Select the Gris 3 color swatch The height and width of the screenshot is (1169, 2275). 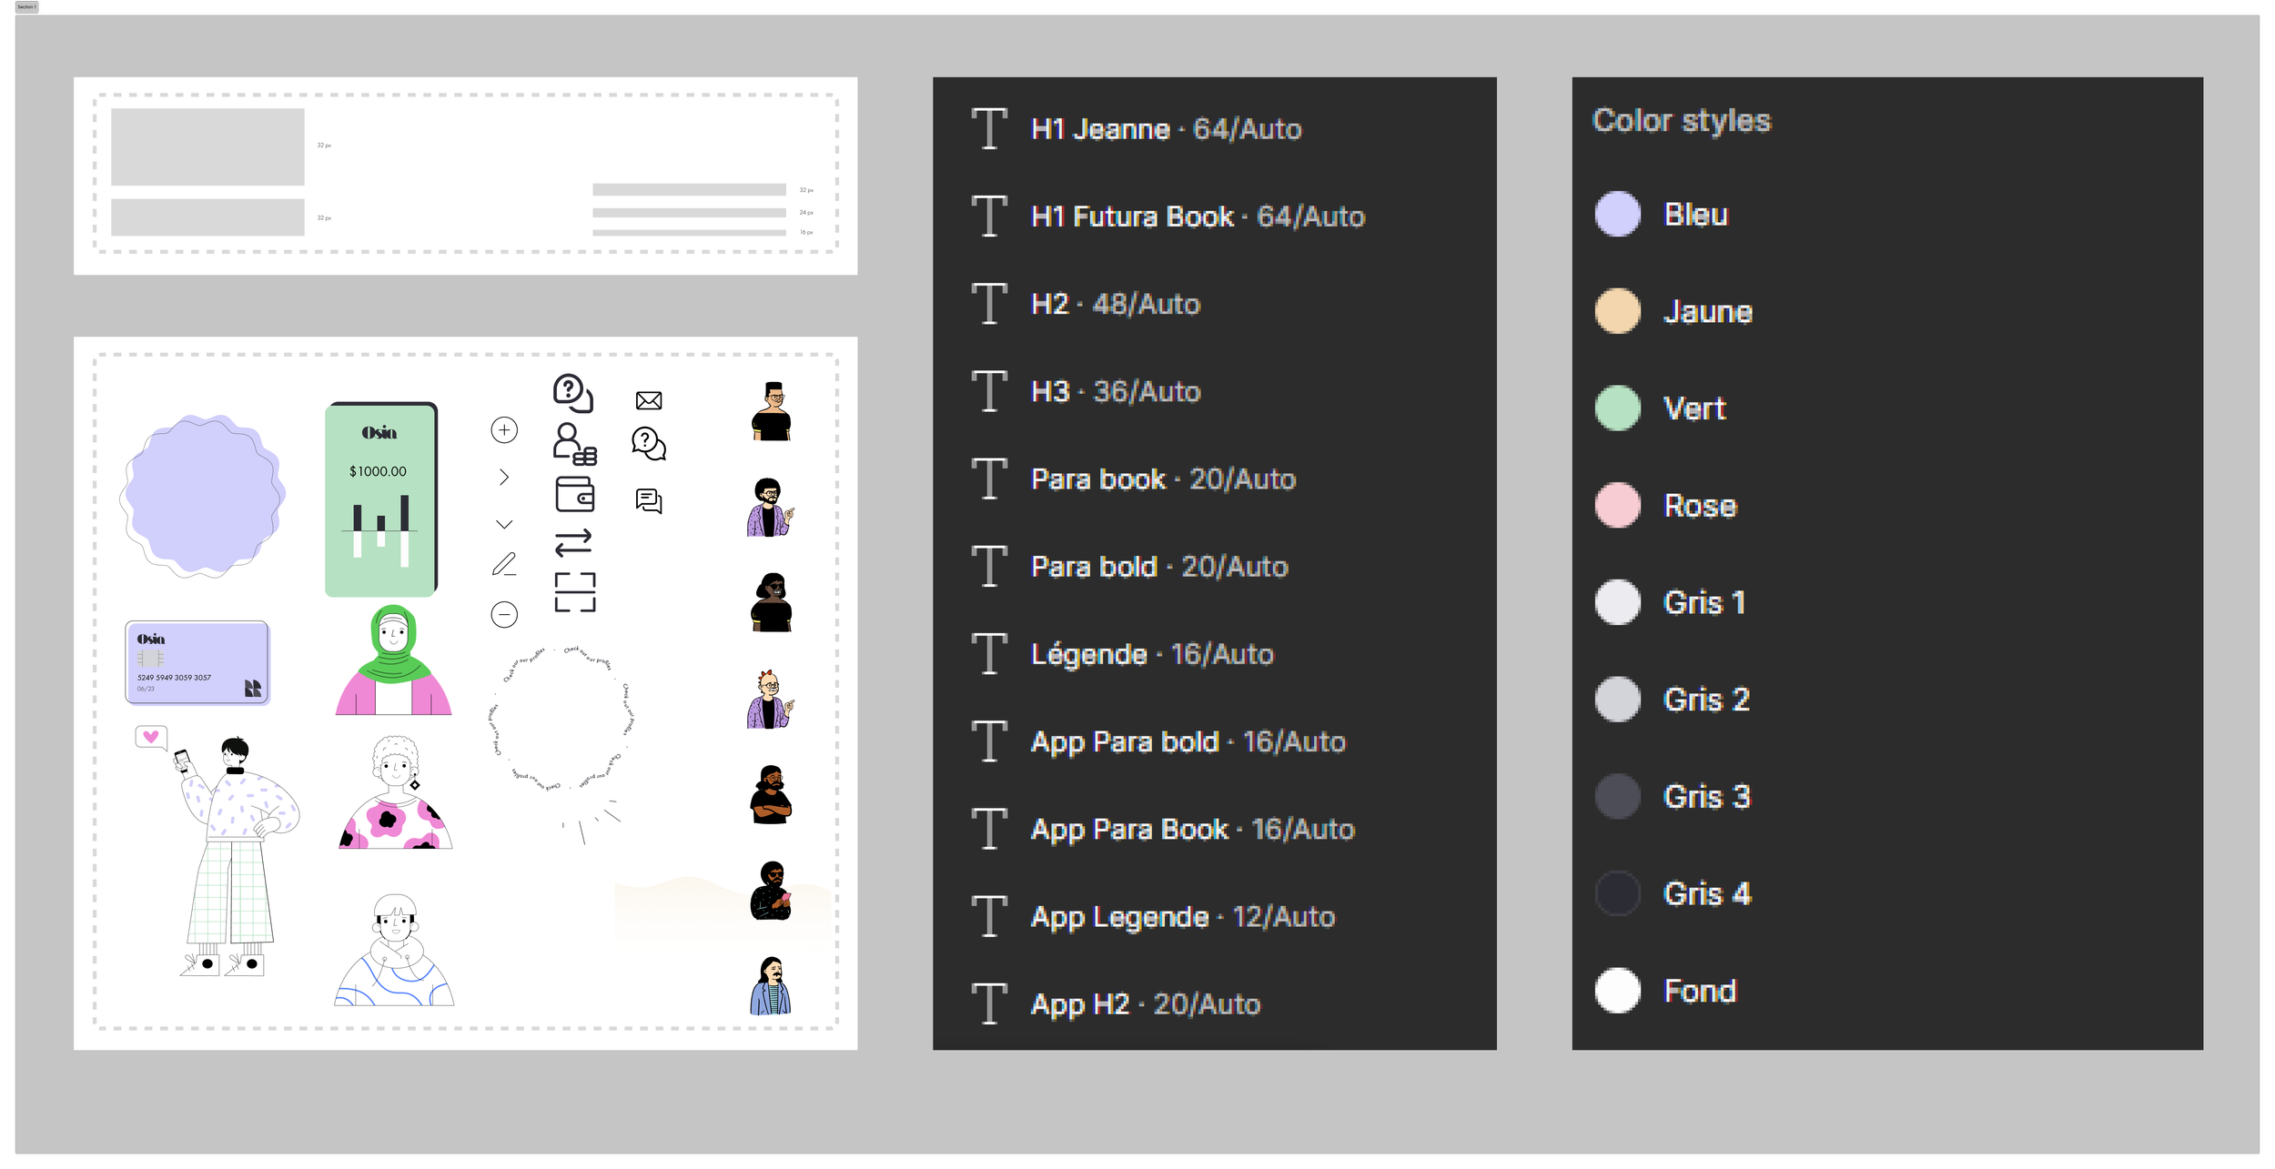tap(1617, 796)
